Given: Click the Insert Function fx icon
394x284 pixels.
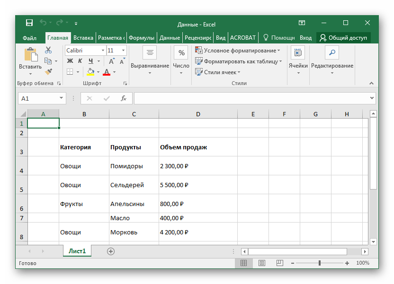Looking at the screenshot, I should pos(124,98).
